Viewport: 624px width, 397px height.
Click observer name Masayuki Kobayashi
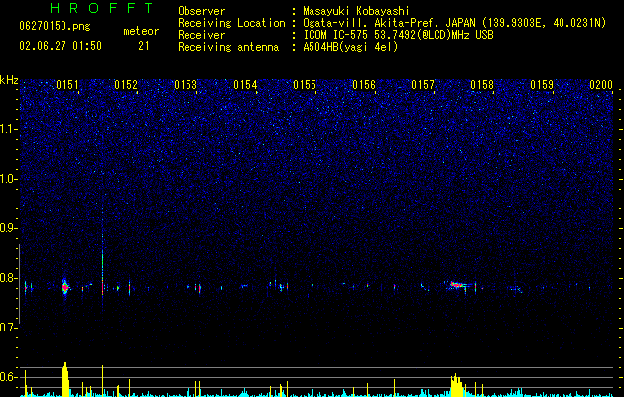pos(356,11)
